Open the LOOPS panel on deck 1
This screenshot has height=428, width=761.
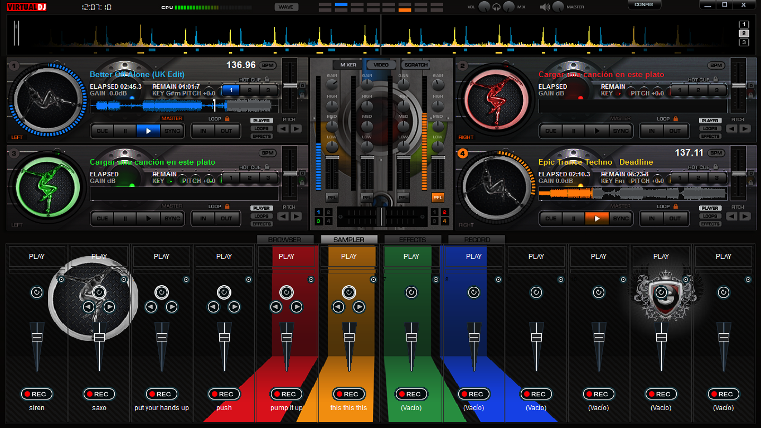pos(260,129)
